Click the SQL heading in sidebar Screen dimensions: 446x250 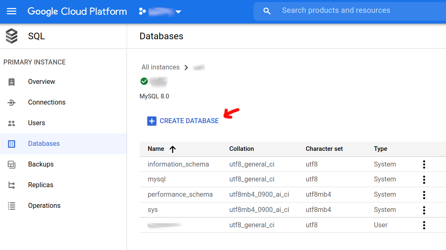(36, 36)
